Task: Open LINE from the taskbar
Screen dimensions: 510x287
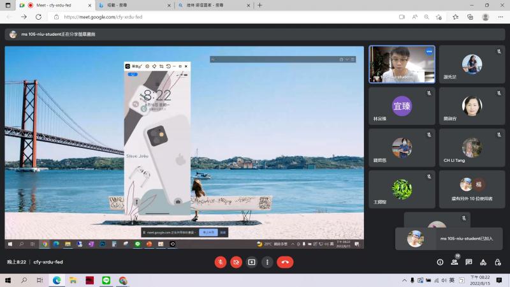Action: click(106, 280)
